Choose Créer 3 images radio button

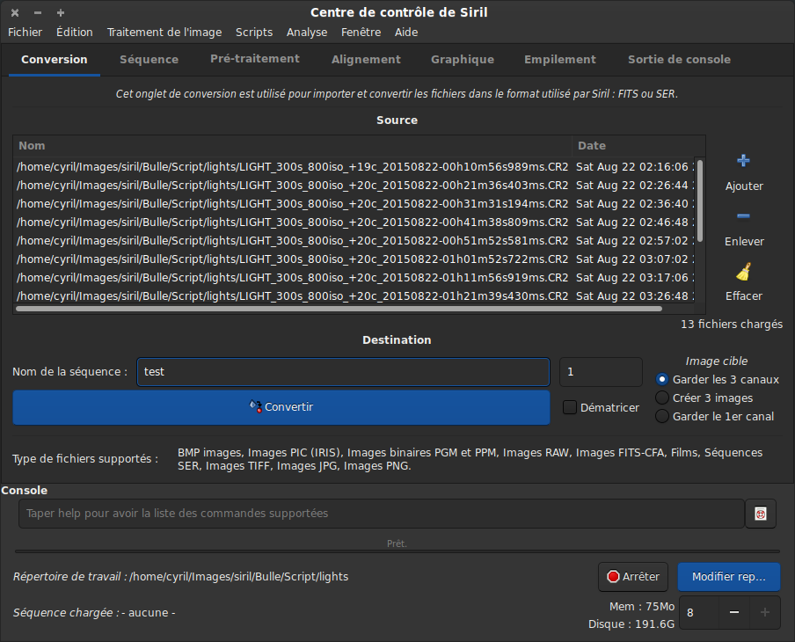pos(662,398)
